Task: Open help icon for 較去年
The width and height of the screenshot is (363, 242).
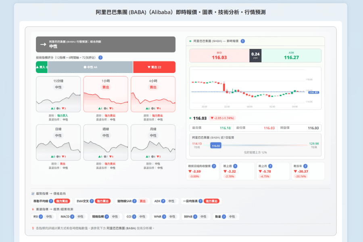Action: pyautogui.click(x=305, y=166)
